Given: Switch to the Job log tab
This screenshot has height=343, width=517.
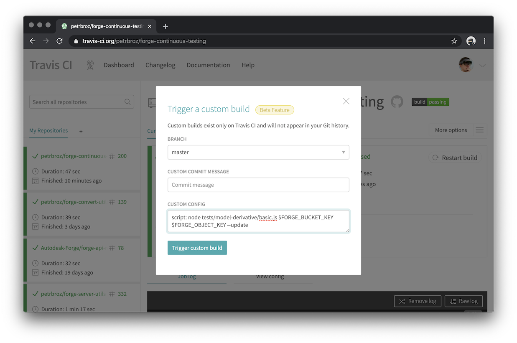Looking at the screenshot, I should pos(187,277).
